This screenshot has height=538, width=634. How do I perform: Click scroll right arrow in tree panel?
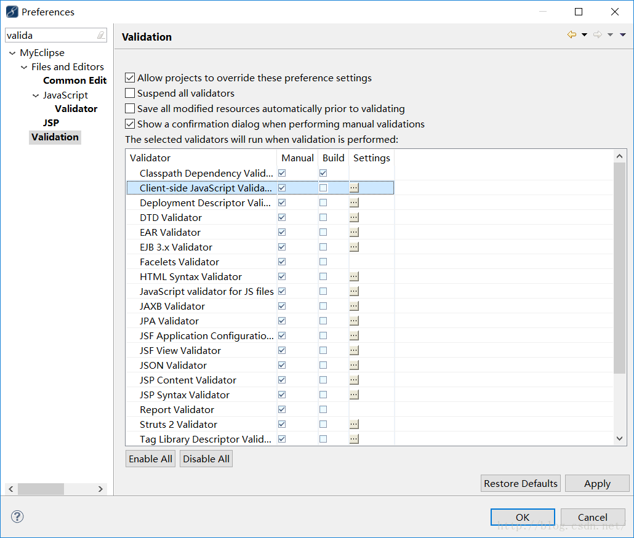click(x=100, y=489)
